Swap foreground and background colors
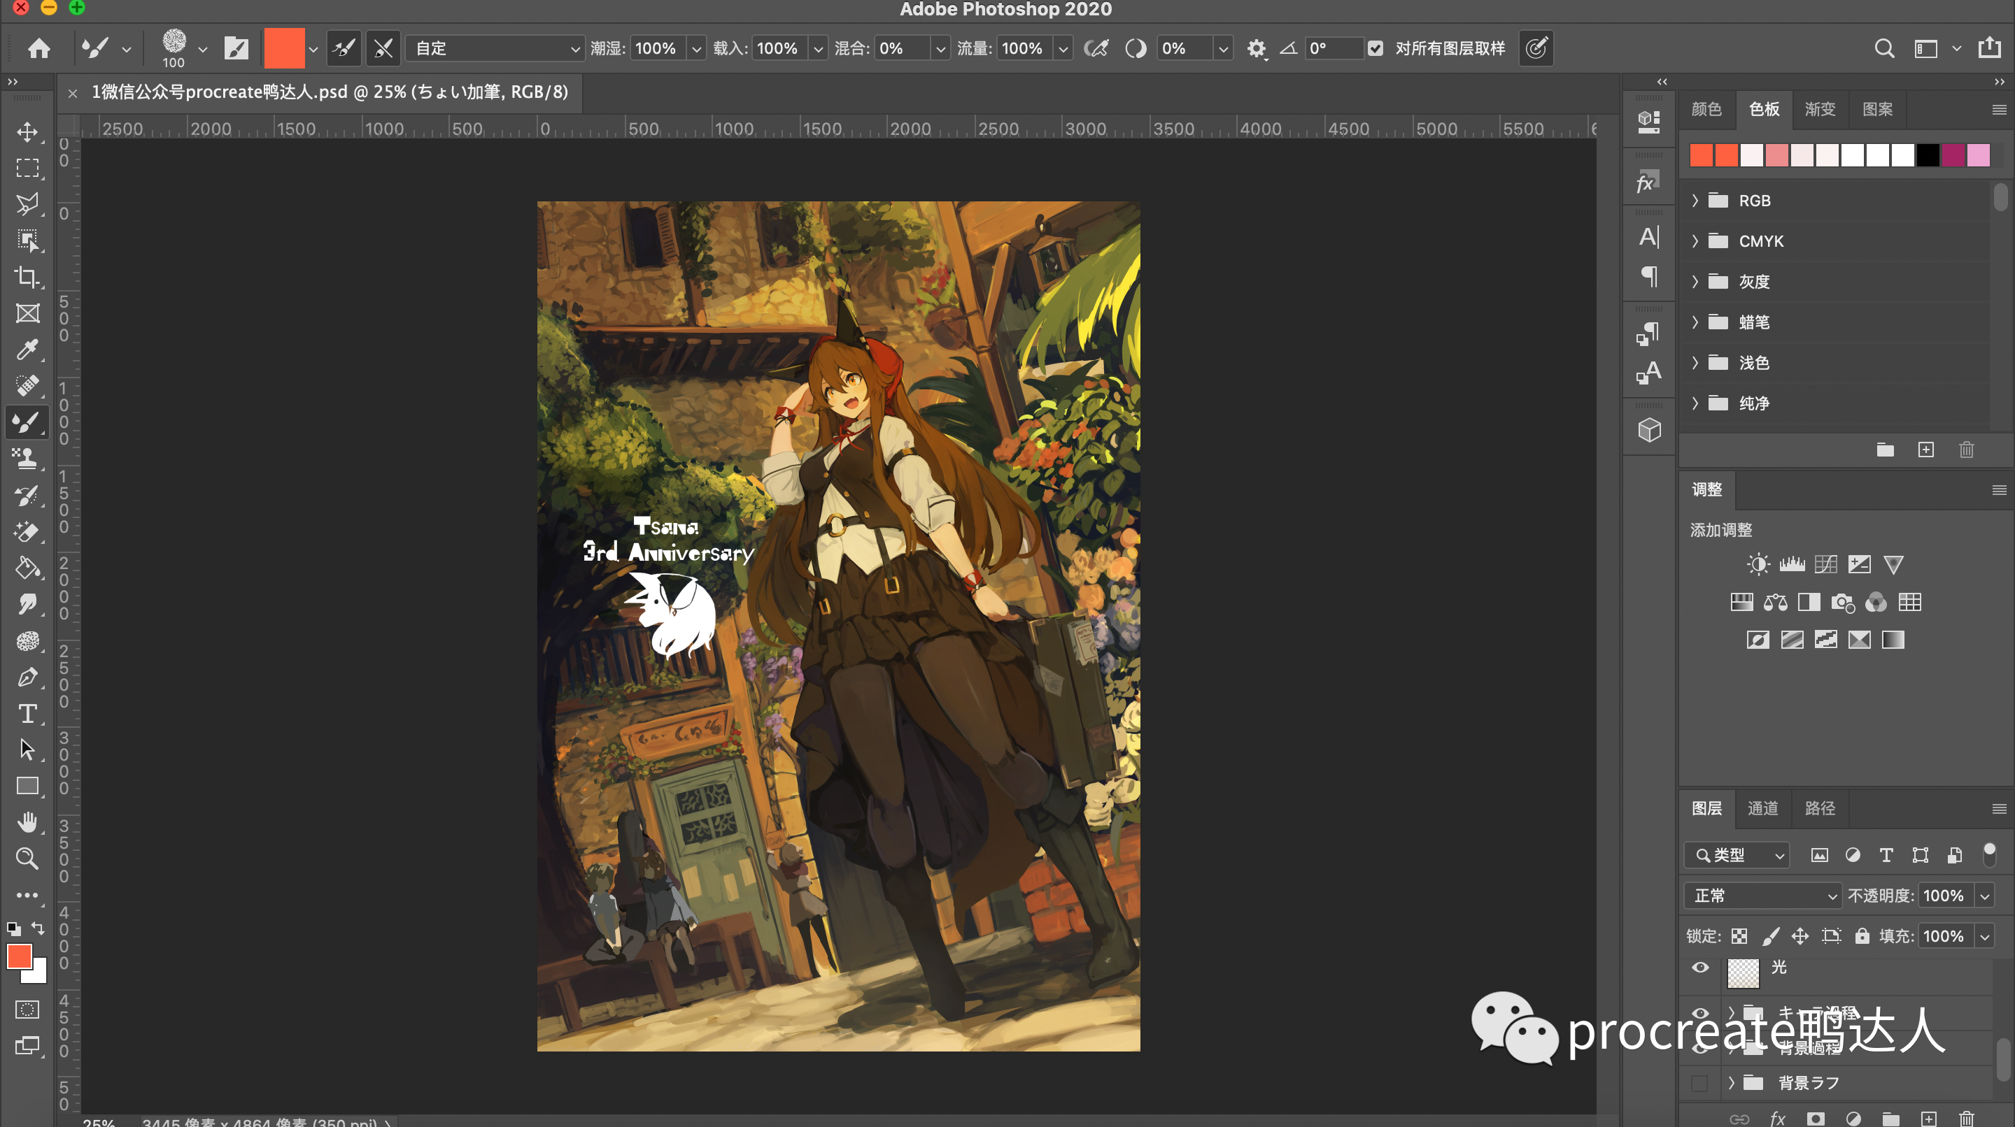Viewport: 2015px width, 1127px height. 38,928
